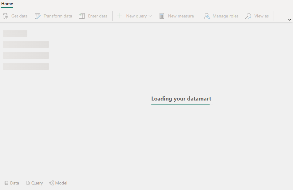This screenshot has height=190, width=293.
Task: Switch to the Model view tab
Action: [58, 183]
